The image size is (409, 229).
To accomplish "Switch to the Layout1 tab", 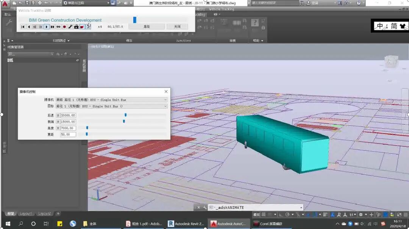I will [x=26, y=213].
